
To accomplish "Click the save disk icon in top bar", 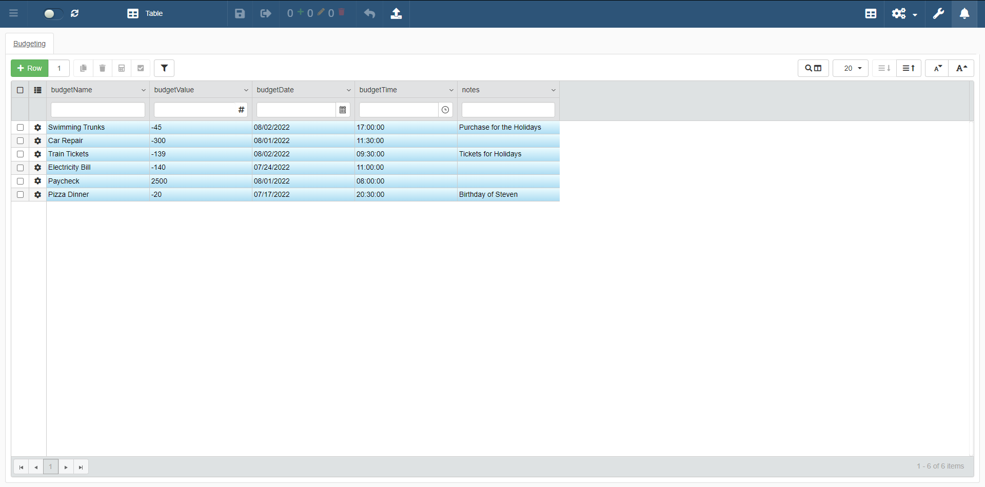I will tap(240, 13).
